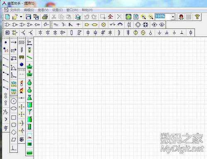The height and width of the screenshot is (159, 207).
Task: Select the voltmeter circuit symbol
Action: 154,25
